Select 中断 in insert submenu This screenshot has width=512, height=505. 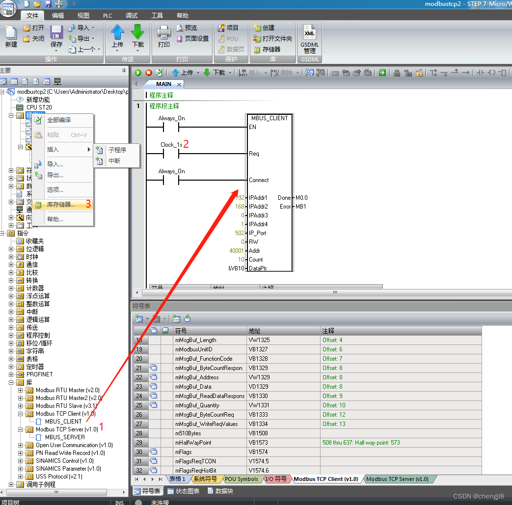[117, 161]
